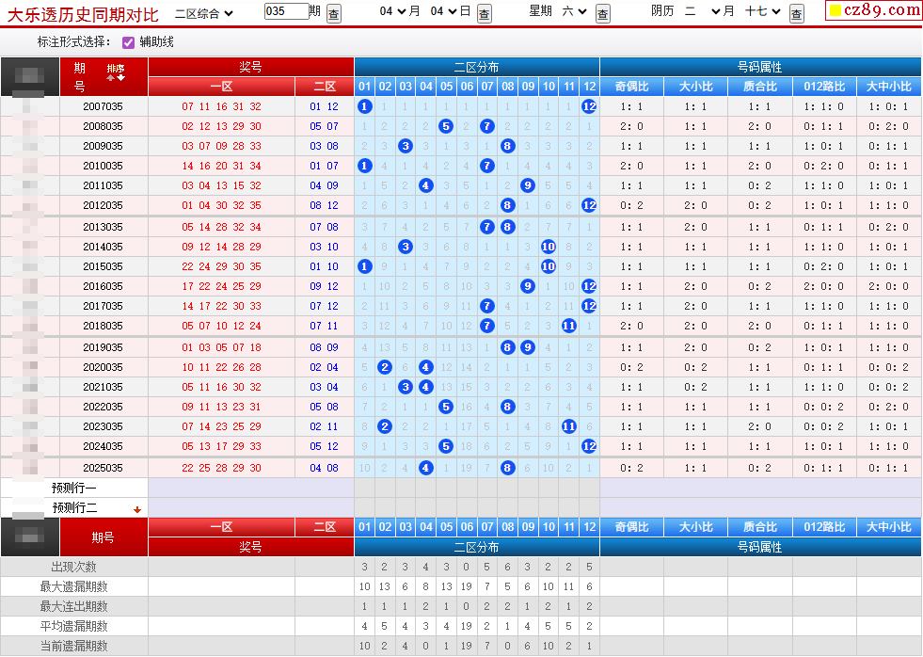923x657 pixels.
Task: Click the 奇偶比 column header at top
Action: 632,87
